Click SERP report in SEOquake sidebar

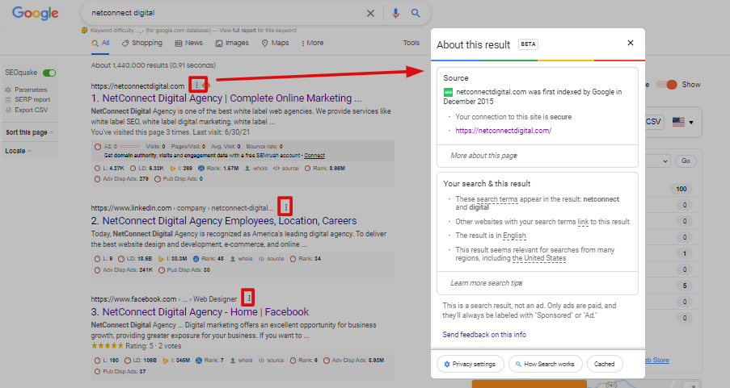32,100
